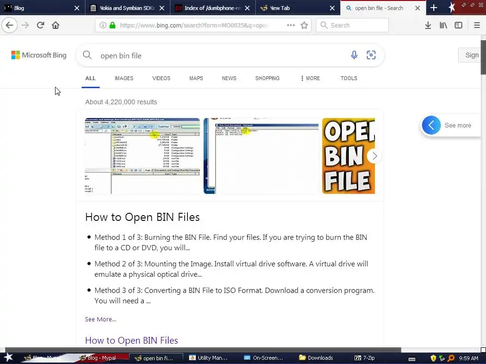Click the See More... link
The image size is (486, 364).
click(x=101, y=319)
